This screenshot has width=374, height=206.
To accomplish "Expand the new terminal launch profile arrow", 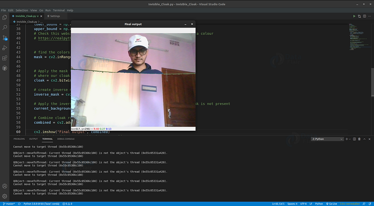I will (350, 139).
